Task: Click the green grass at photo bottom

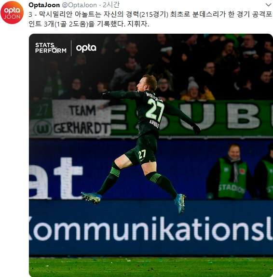Action: pos(151,267)
